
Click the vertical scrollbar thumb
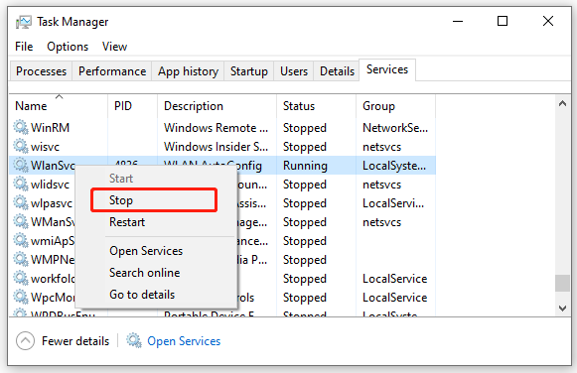[x=562, y=283]
